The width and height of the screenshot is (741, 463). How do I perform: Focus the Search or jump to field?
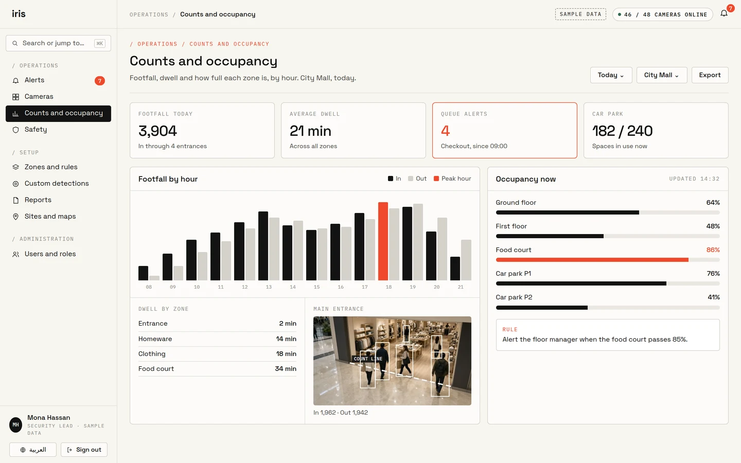click(58, 43)
